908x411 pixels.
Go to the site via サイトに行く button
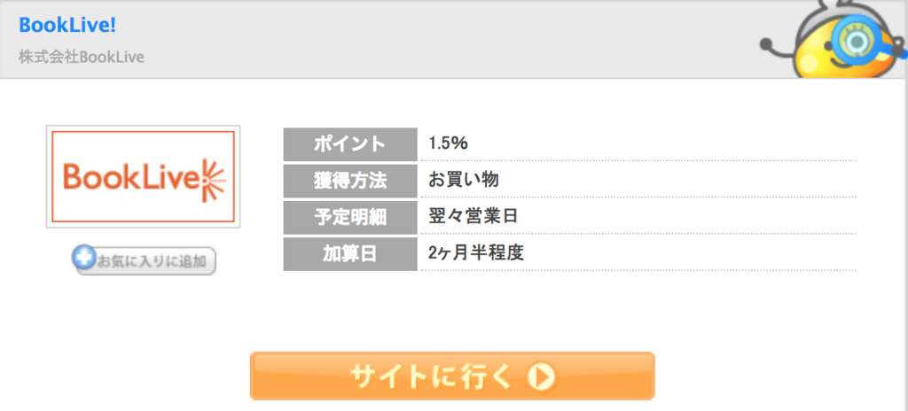point(452,376)
